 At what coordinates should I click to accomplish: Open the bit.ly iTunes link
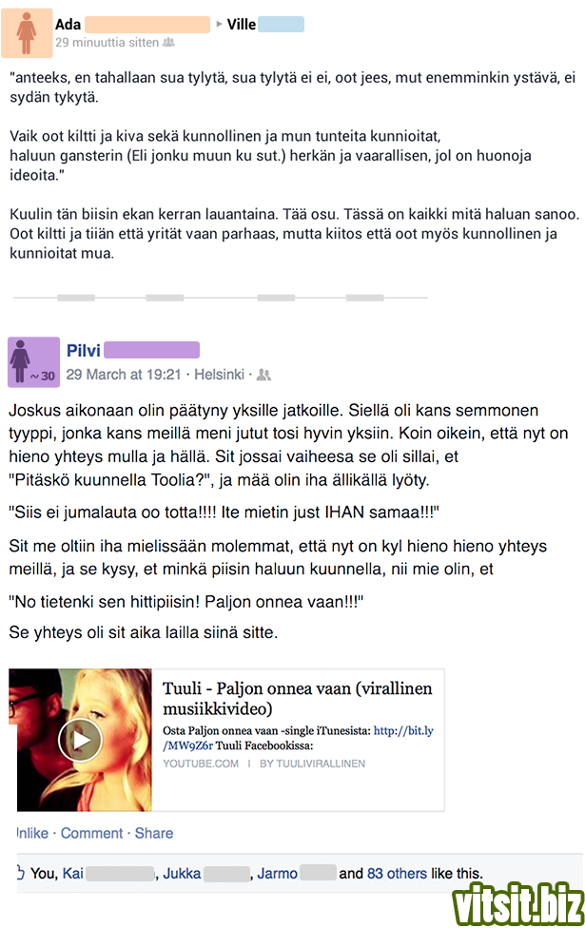pos(299,738)
